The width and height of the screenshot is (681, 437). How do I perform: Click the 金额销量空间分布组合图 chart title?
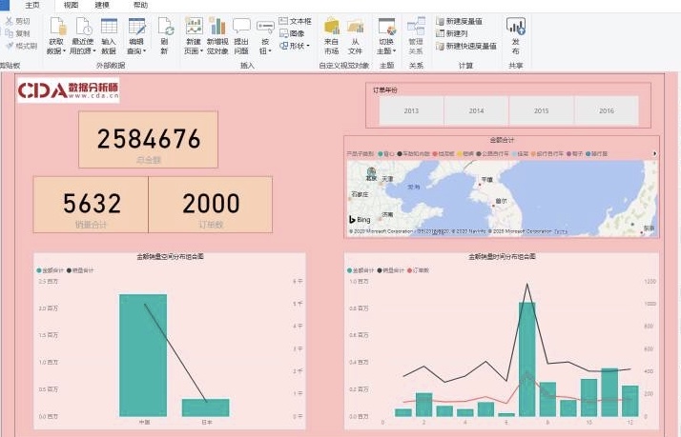coord(170,257)
